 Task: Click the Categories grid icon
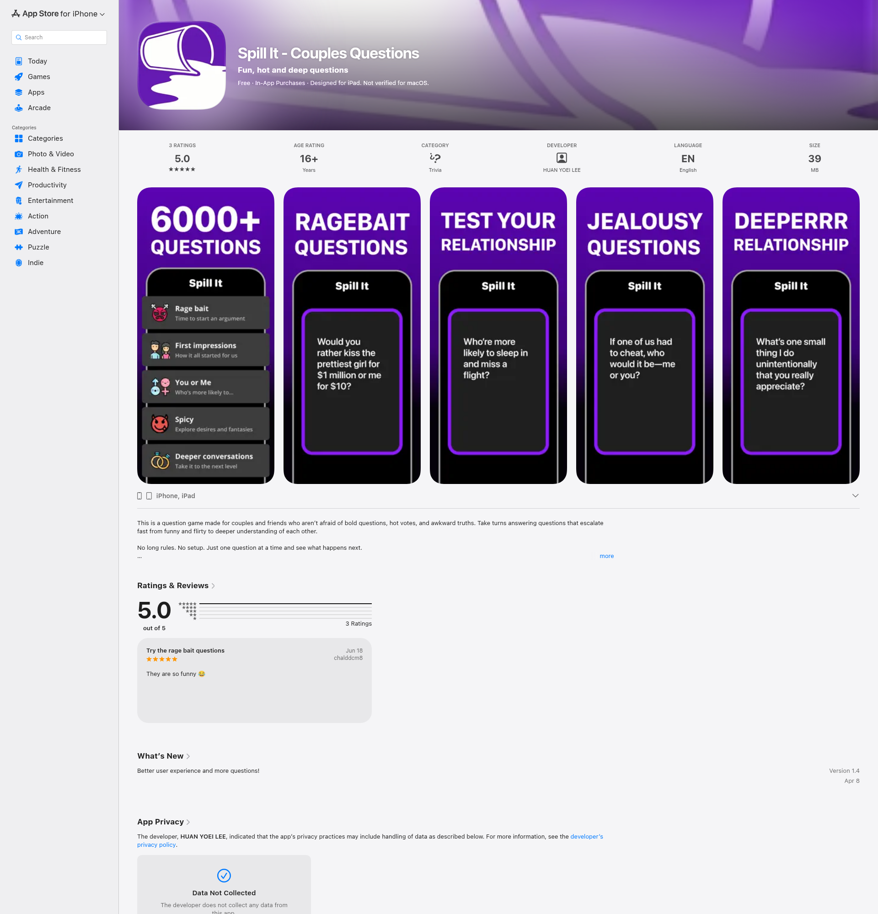pyautogui.click(x=19, y=138)
